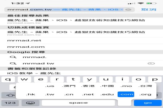The width and height of the screenshot is (163, 108).
Task: Select the .hk domain option
Action: pyautogui.click(x=30, y=94)
